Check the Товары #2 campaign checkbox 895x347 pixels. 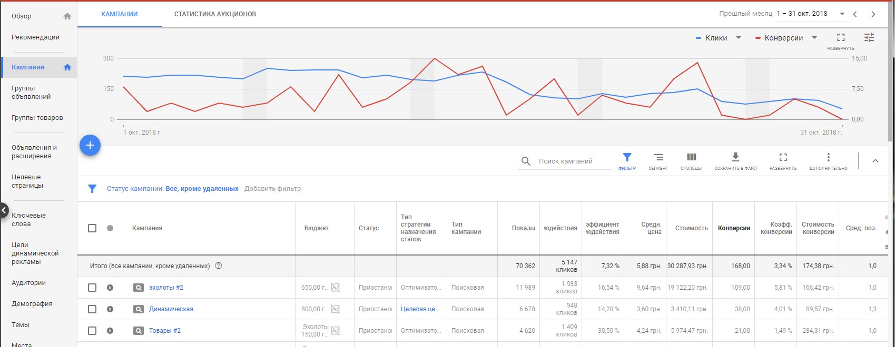(x=92, y=331)
